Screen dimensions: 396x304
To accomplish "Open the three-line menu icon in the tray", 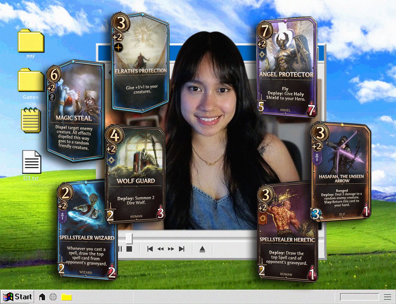I will pyautogui.click(x=387, y=297).
